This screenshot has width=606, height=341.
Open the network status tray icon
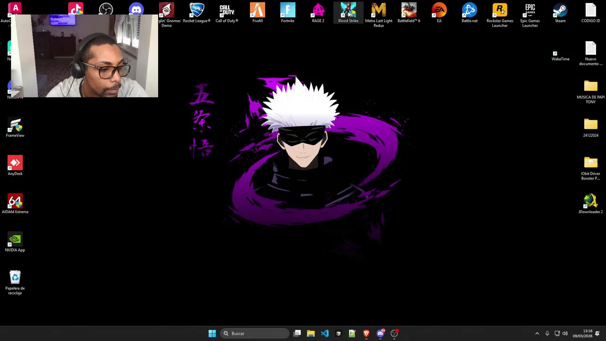557,333
